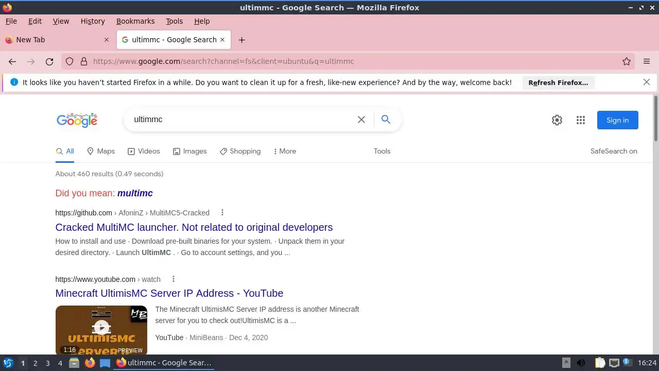Open the Tools menu in menu bar
The image size is (659, 371).
[x=174, y=21]
